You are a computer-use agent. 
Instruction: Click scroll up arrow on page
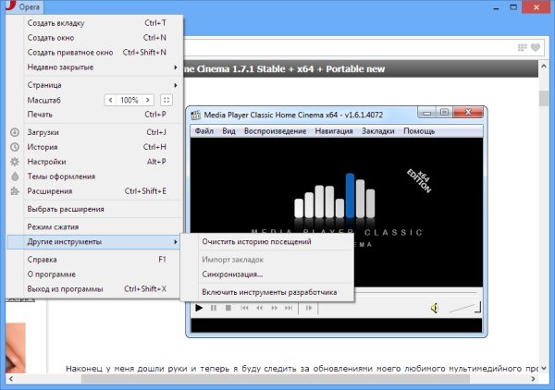pos(544,67)
